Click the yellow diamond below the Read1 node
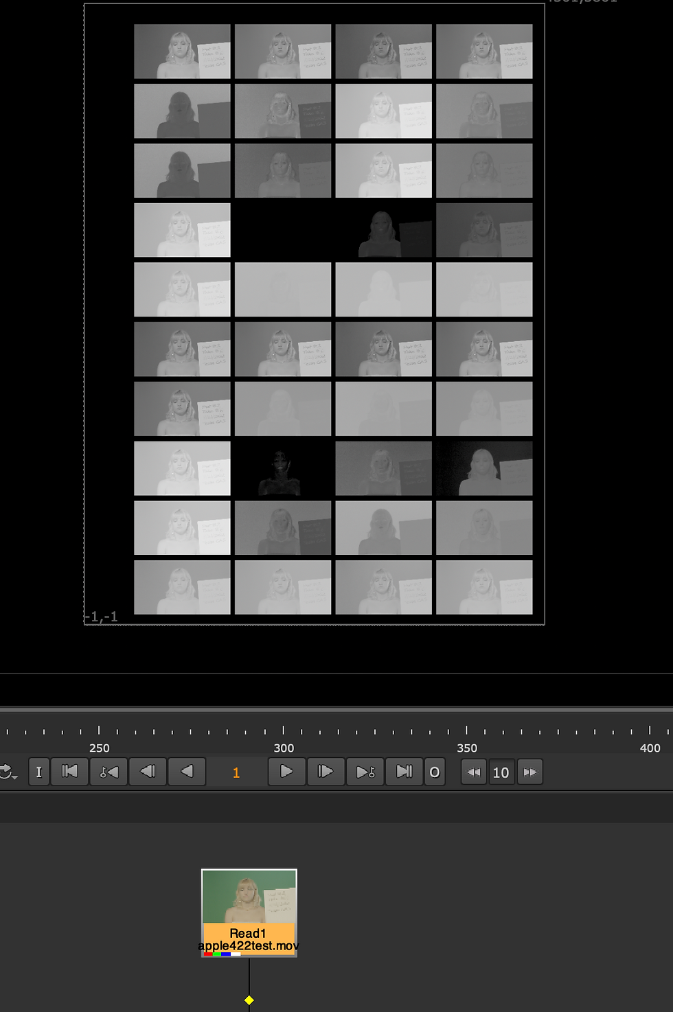This screenshot has width=673, height=1012. pyautogui.click(x=249, y=1000)
